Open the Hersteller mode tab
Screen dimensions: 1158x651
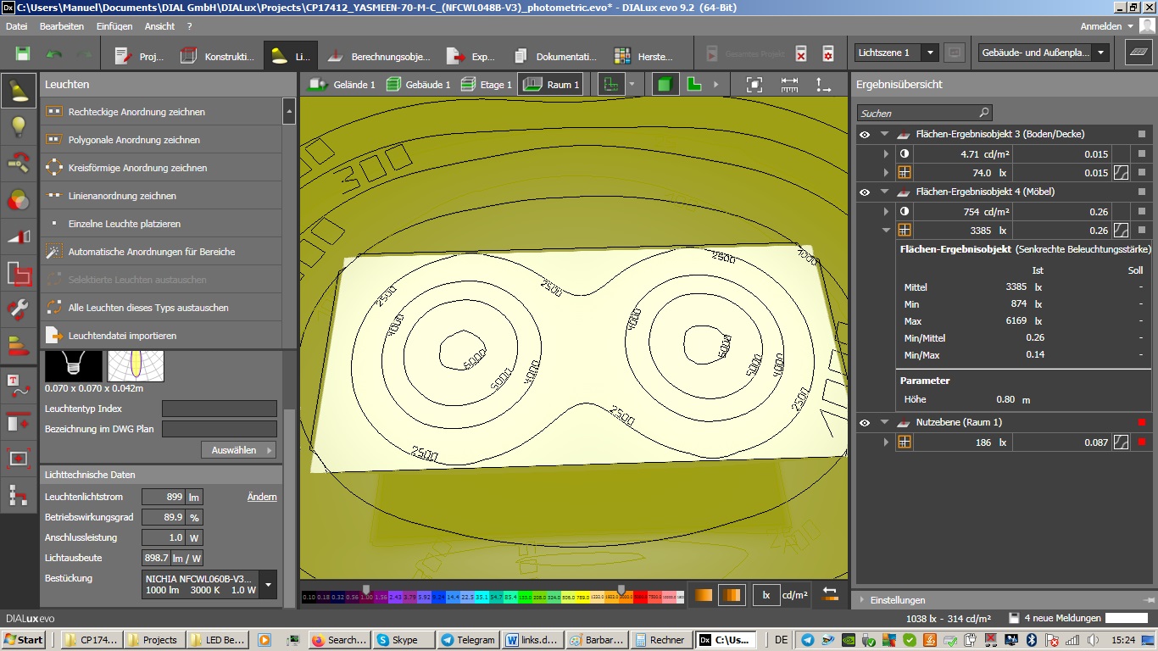[x=643, y=56]
